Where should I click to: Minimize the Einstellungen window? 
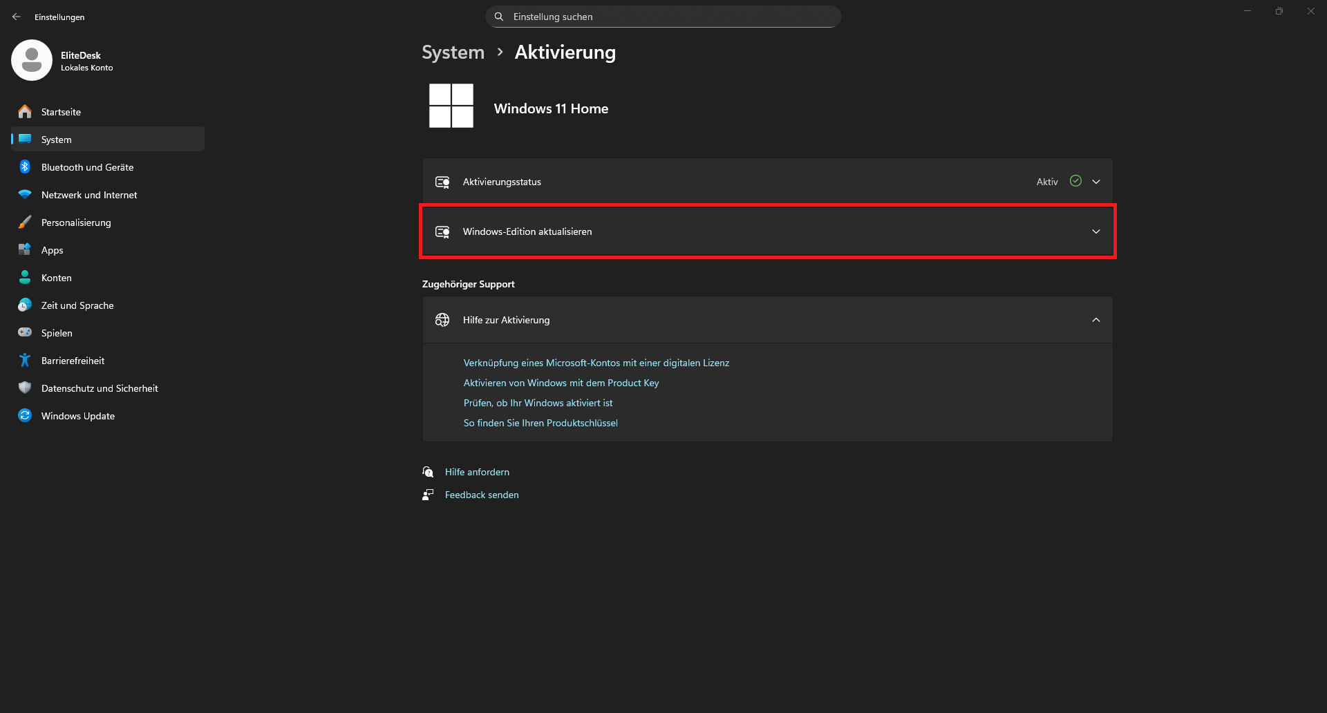click(1248, 11)
